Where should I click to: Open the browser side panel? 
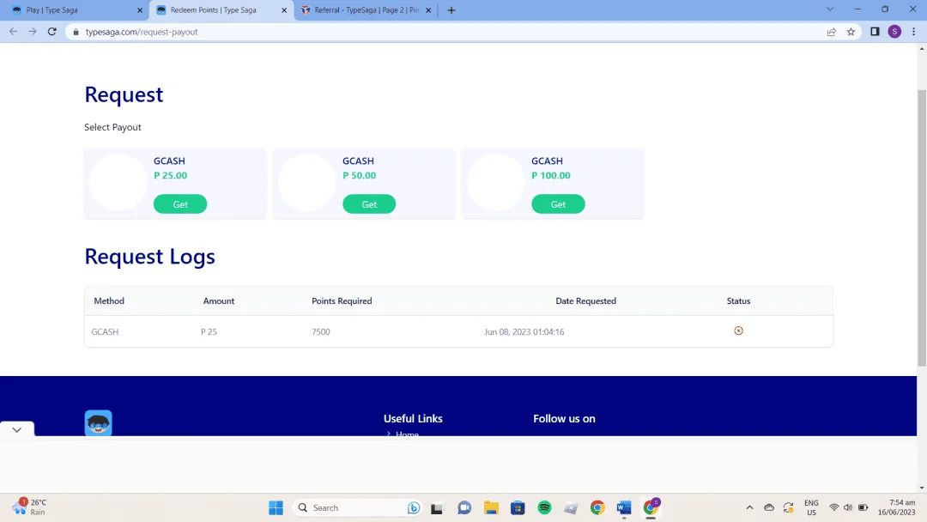[875, 32]
